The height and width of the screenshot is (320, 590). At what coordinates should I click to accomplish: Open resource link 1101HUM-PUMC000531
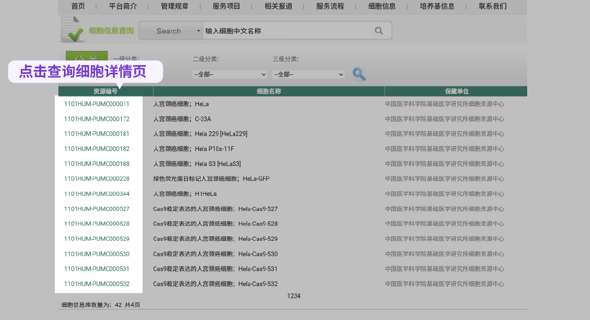pyautogui.click(x=97, y=269)
